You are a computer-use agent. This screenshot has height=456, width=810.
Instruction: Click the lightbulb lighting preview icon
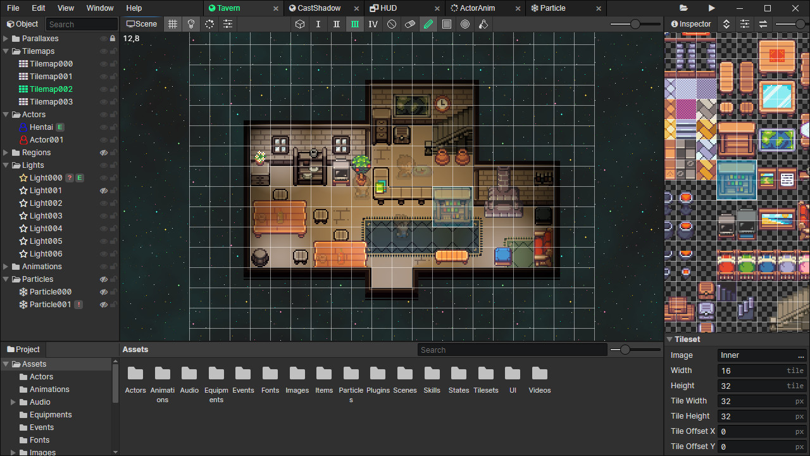pos(191,23)
